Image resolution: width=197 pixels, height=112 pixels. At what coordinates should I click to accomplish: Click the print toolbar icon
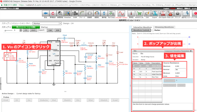click(177, 13)
